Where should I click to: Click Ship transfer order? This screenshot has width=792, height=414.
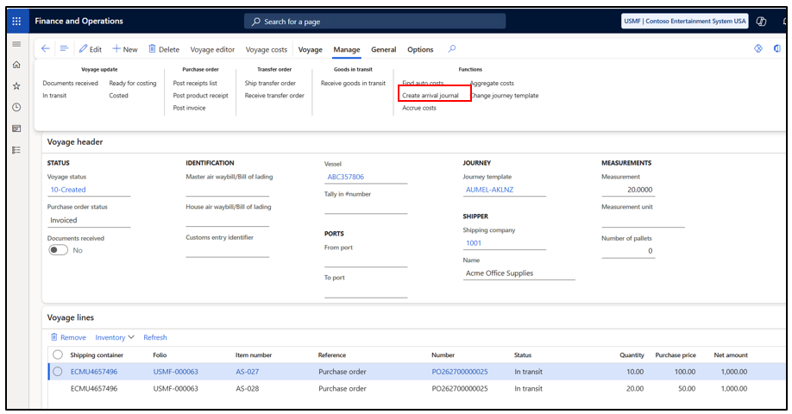click(x=270, y=83)
